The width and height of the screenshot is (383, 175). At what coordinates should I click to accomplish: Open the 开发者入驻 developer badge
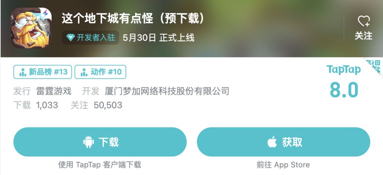(x=90, y=38)
